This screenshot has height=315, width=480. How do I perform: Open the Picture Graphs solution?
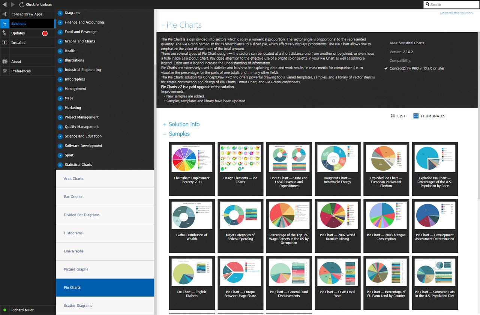click(105, 269)
